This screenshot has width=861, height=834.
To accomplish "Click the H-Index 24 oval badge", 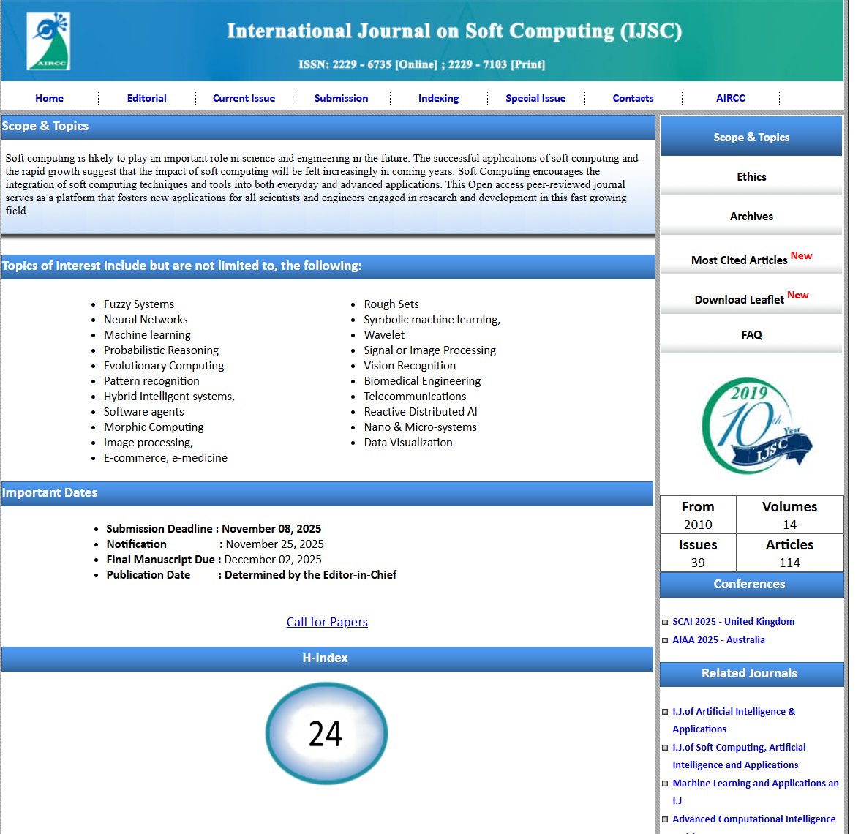I will [x=326, y=733].
